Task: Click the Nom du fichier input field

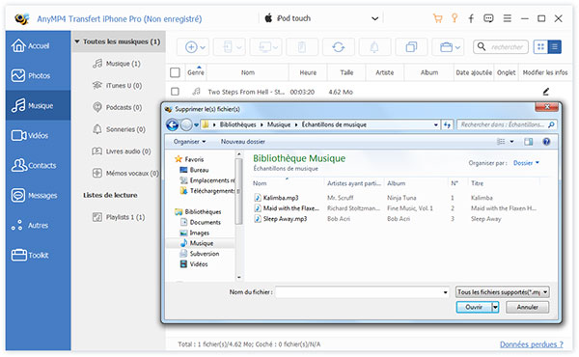Action: (x=359, y=292)
